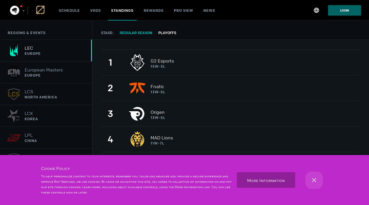Open the Schedule page
The height and width of the screenshot is (205, 369).
tap(69, 11)
